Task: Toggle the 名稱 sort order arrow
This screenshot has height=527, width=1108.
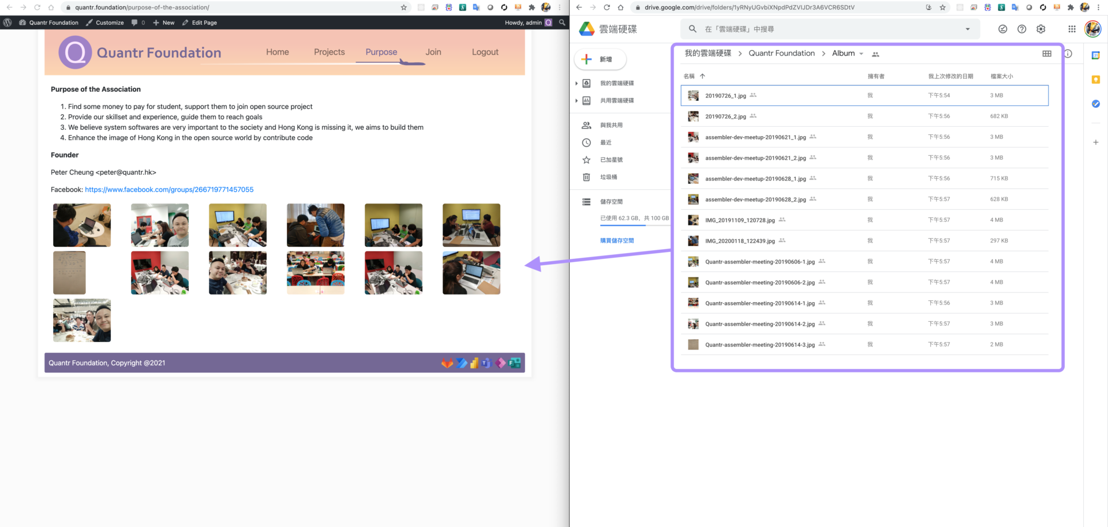Action: [703, 76]
